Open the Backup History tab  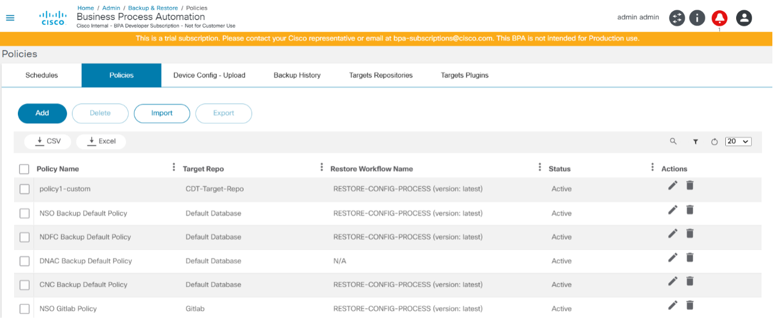point(297,75)
